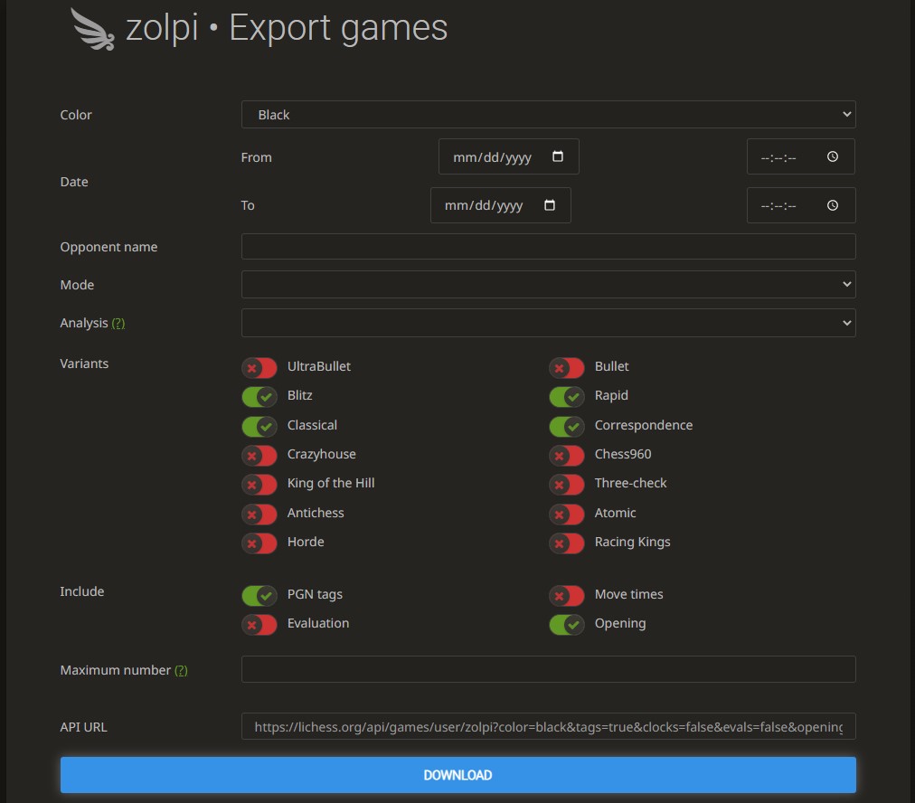Disable the Opening include toggle

tap(567, 624)
